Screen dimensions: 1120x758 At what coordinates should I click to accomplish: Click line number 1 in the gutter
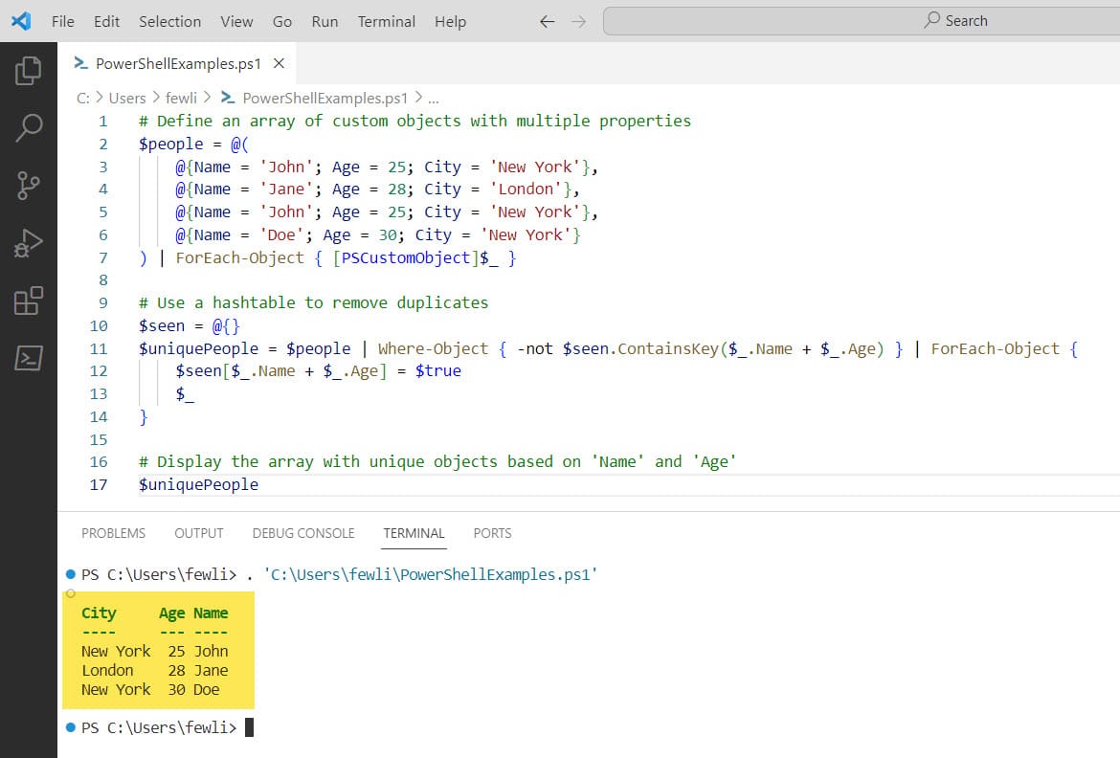tap(102, 122)
